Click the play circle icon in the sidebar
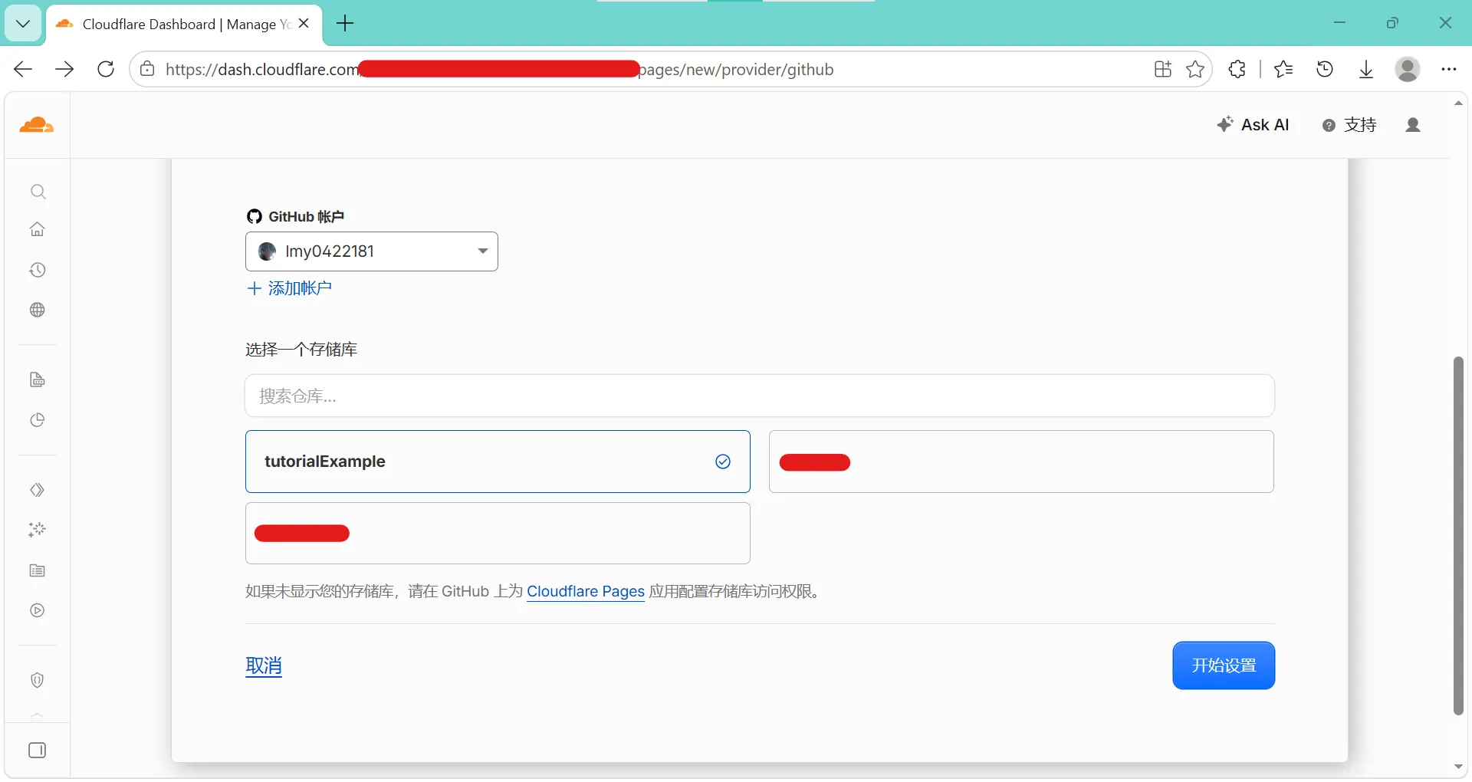This screenshot has height=782, width=1472. click(38, 610)
